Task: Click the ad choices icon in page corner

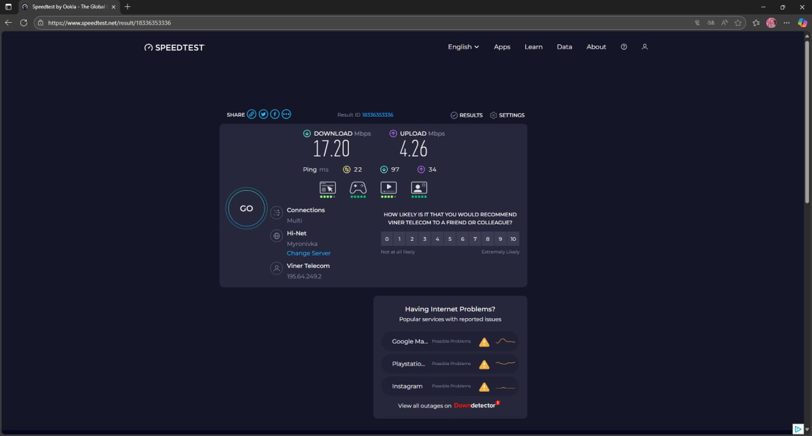Action: 799,429
